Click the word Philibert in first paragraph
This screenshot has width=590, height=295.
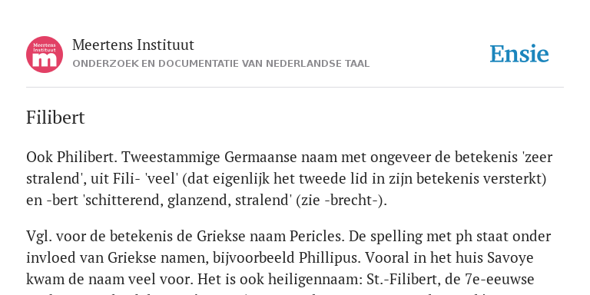pos(85,157)
